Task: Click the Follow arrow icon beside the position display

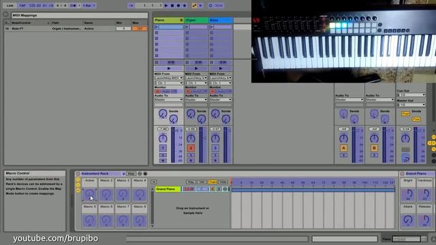Action: 131,5
